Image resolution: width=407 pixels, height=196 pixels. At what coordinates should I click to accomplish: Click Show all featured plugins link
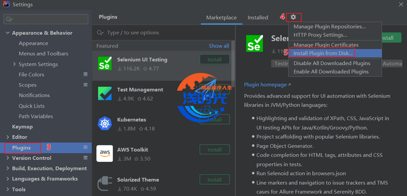(219, 46)
